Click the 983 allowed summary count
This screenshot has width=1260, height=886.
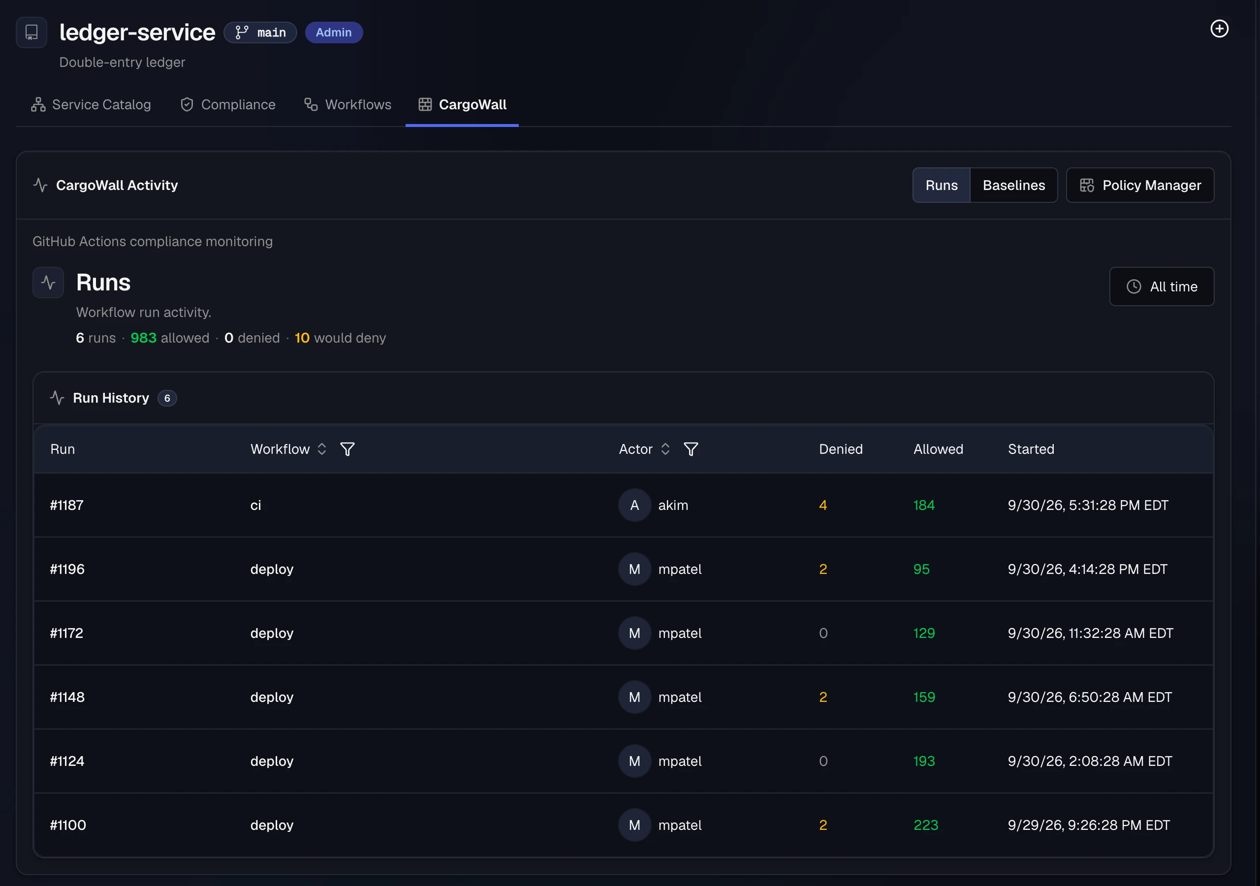click(143, 338)
